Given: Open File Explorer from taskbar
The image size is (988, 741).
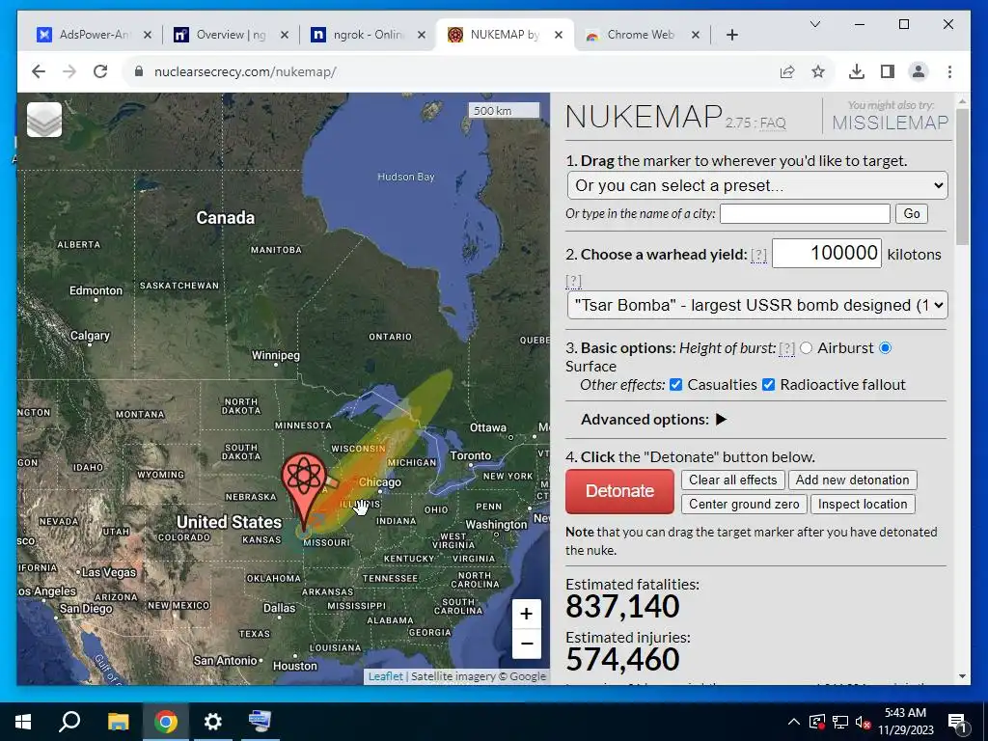Looking at the screenshot, I should click(x=118, y=722).
